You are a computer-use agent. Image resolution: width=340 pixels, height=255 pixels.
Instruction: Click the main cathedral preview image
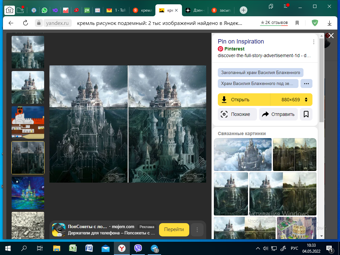point(128,124)
